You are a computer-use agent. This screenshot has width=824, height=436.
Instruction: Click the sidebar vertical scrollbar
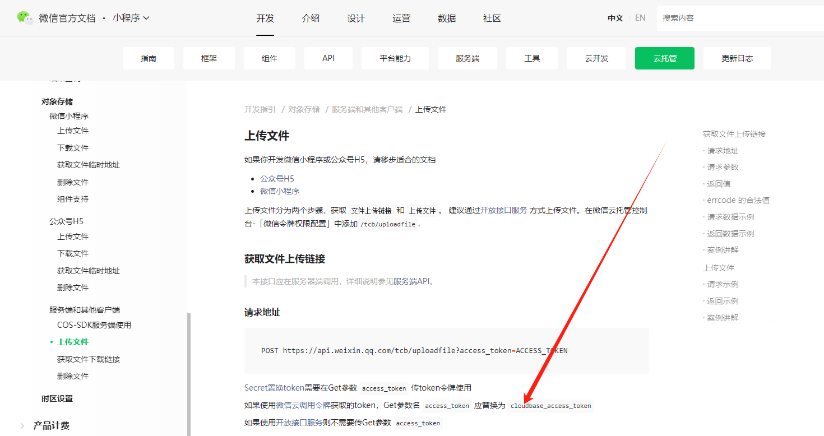[x=189, y=374]
